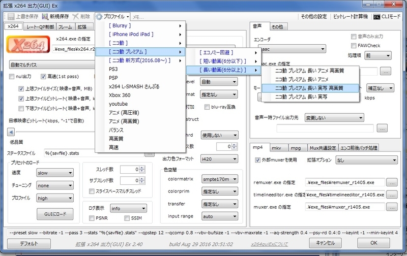Click the 新規保存 save-as-new icon
The image size is (407, 256).
point(45,17)
